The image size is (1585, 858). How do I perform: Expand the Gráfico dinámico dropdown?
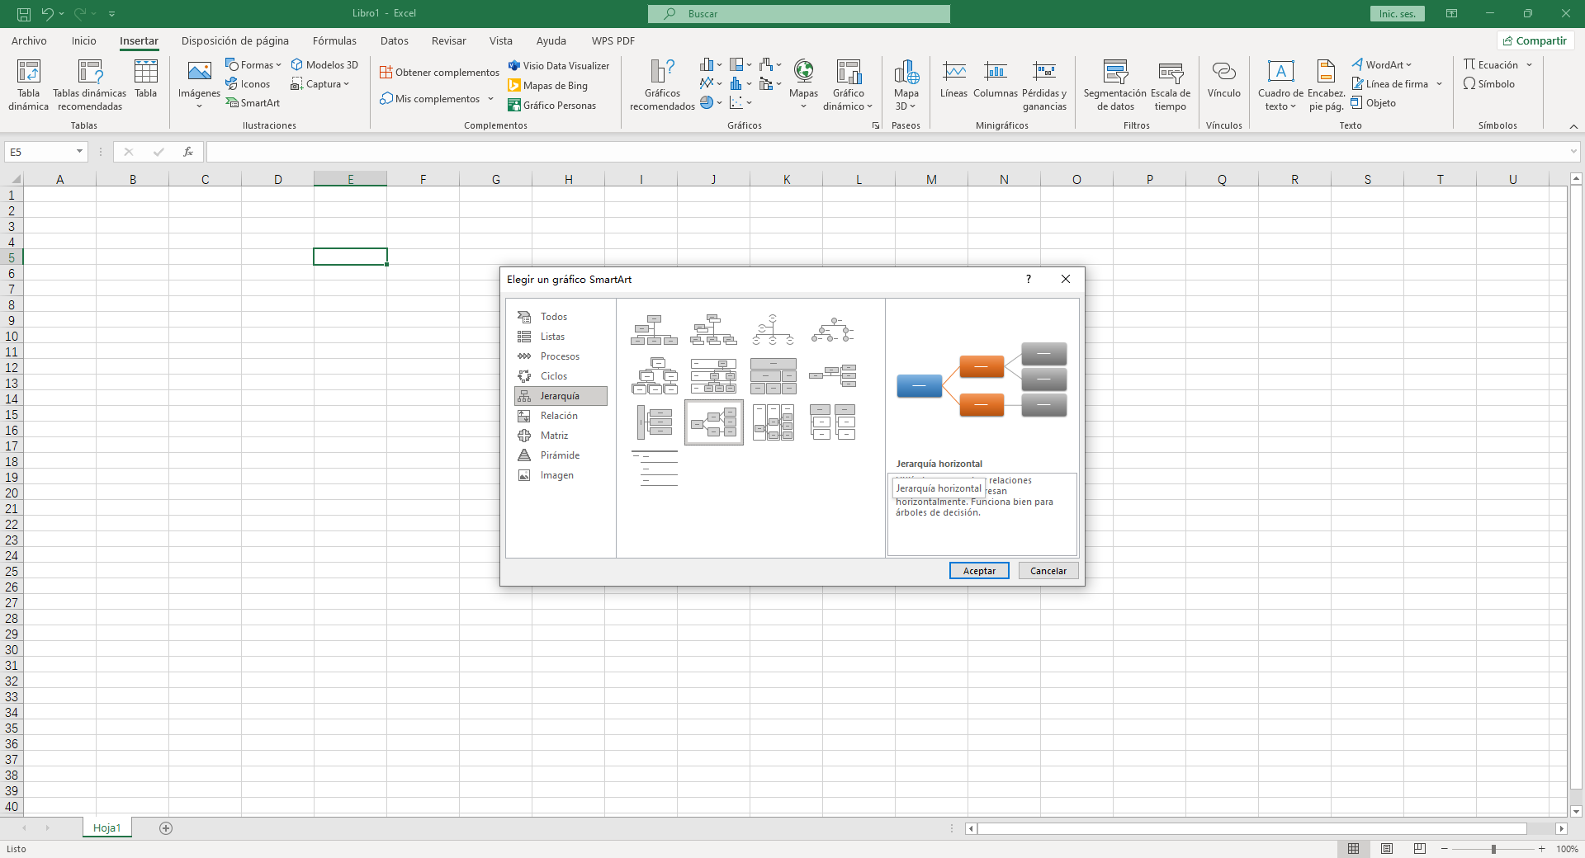point(869,106)
